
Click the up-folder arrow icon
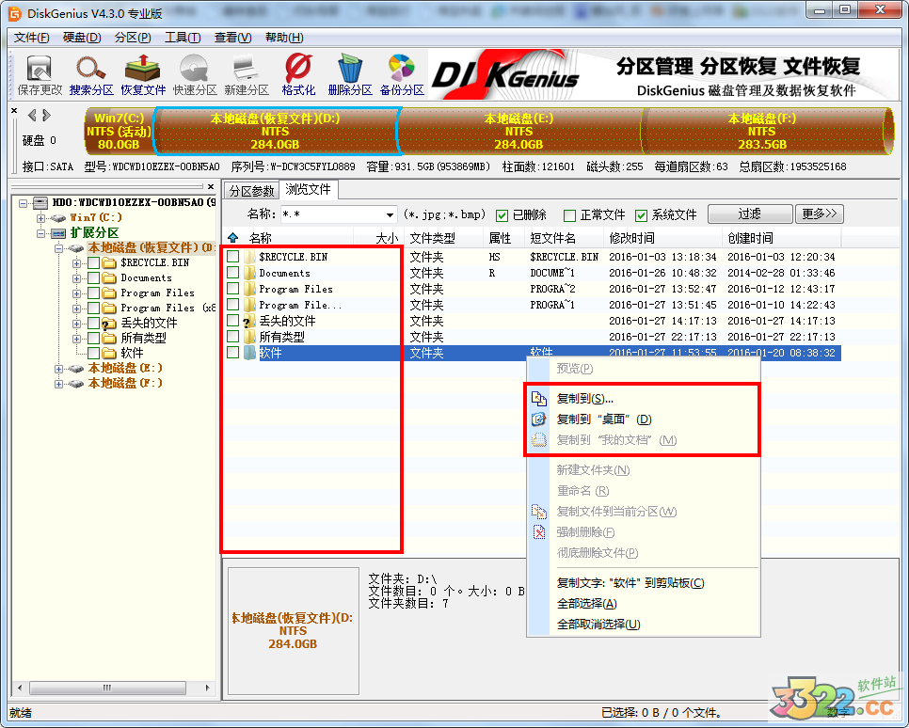click(x=233, y=237)
